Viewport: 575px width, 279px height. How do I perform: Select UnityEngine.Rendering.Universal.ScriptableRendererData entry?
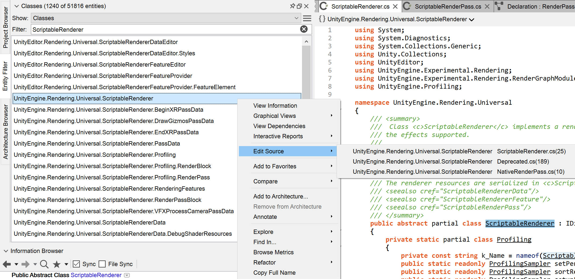tap(125, 222)
